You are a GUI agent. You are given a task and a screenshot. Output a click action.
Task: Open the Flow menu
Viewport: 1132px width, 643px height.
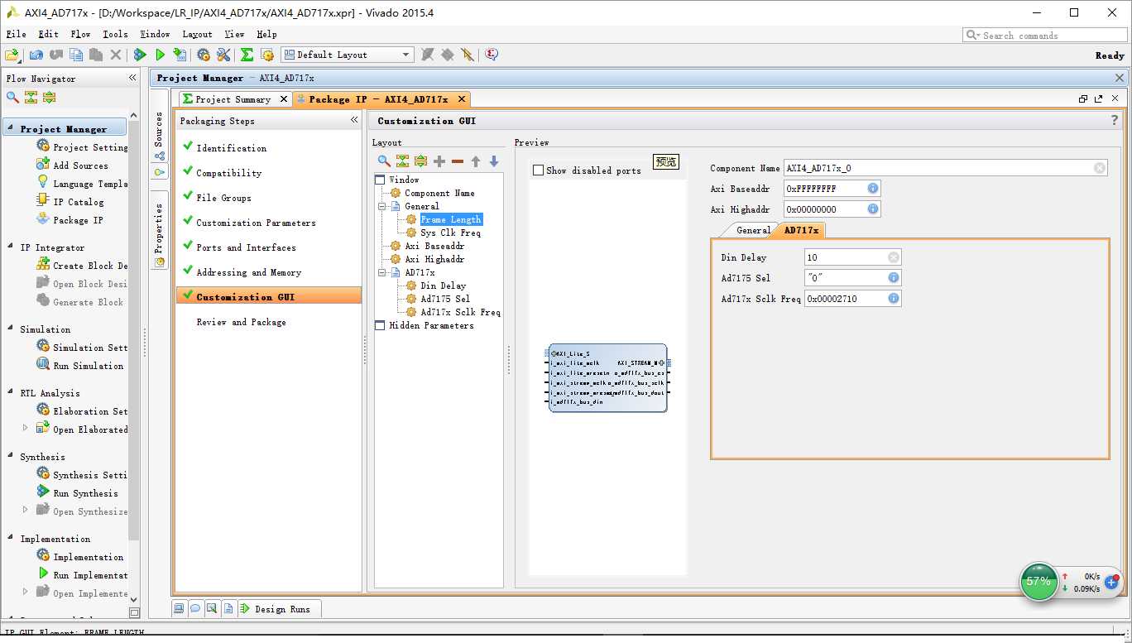[x=80, y=34]
